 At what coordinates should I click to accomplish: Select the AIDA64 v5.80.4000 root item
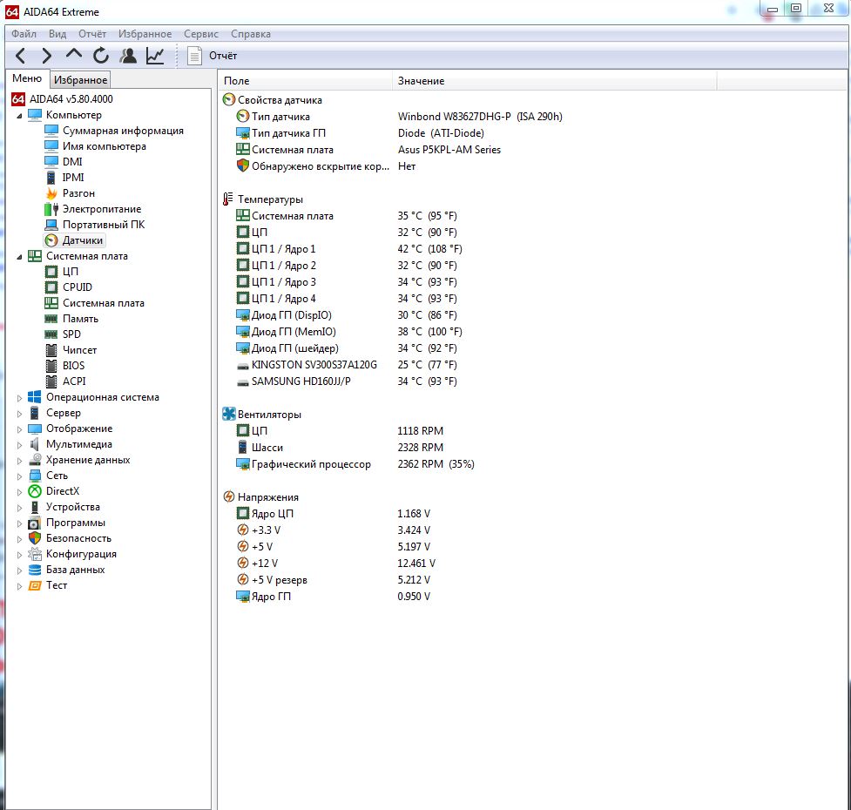63,98
